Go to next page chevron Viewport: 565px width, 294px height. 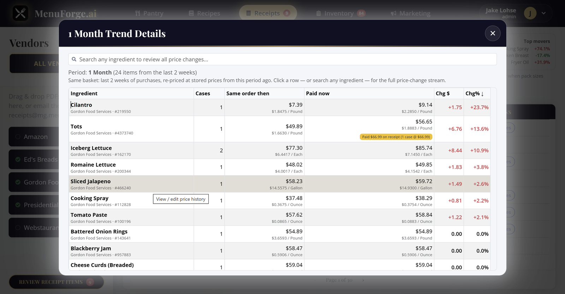[363, 280]
